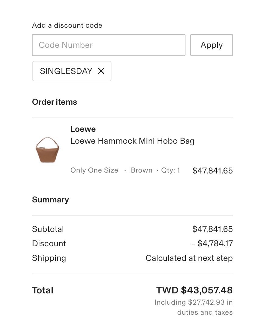Image resolution: width=268 pixels, height=336 pixels.
Task: Click the Add a discount code label
Action: click(67, 25)
